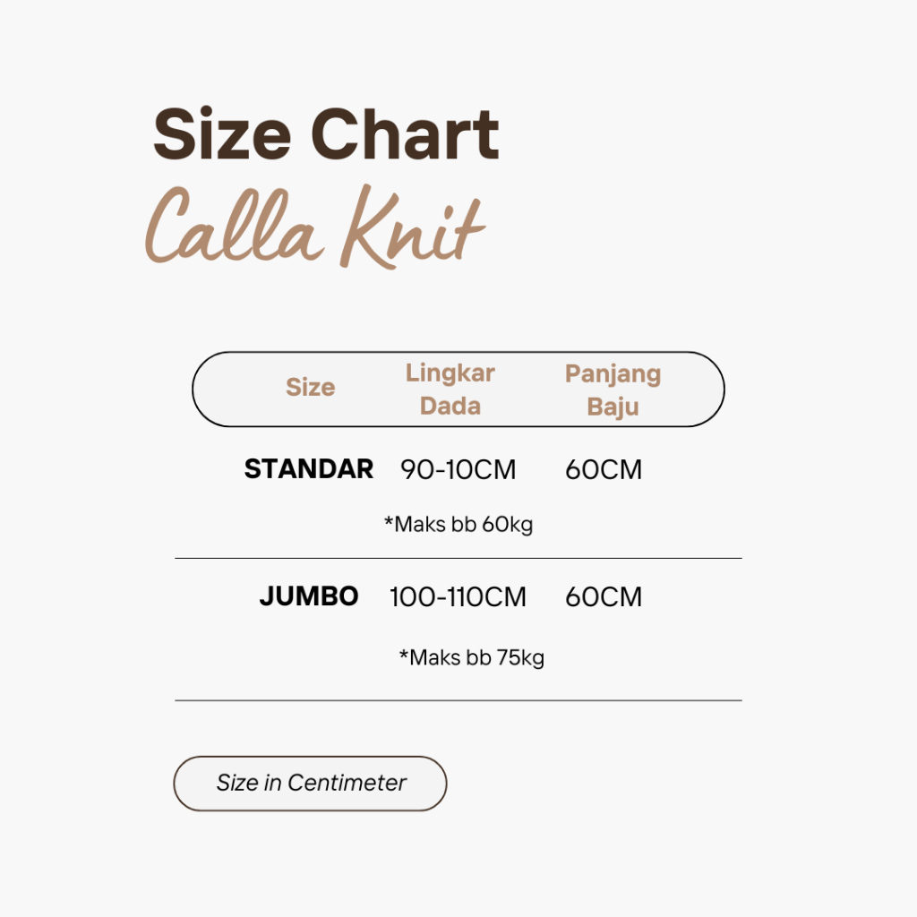
Task: Click the divider line below the 75kg note
Action: click(x=458, y=700)
